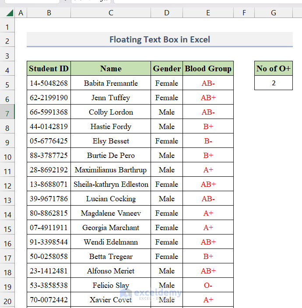Select the 'Wendi Edelmann' name cell
This screenshot has width=302, height=308.
(111, 242)
